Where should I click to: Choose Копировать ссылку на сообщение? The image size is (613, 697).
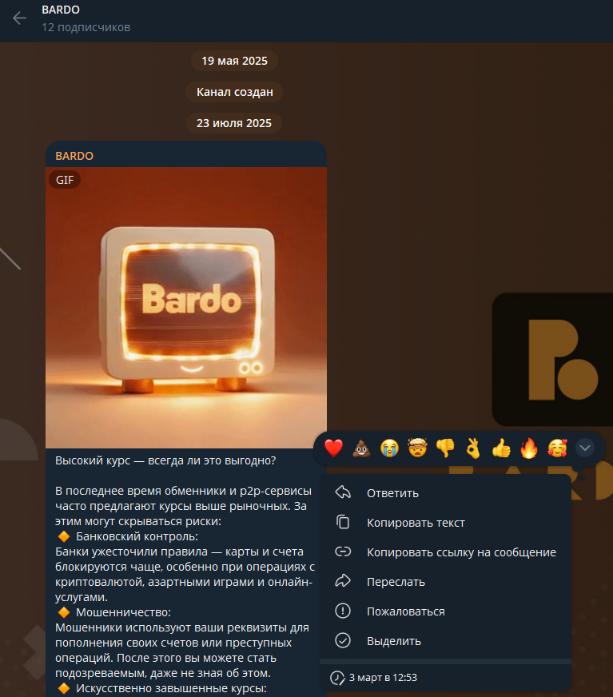tap(445, 552)
